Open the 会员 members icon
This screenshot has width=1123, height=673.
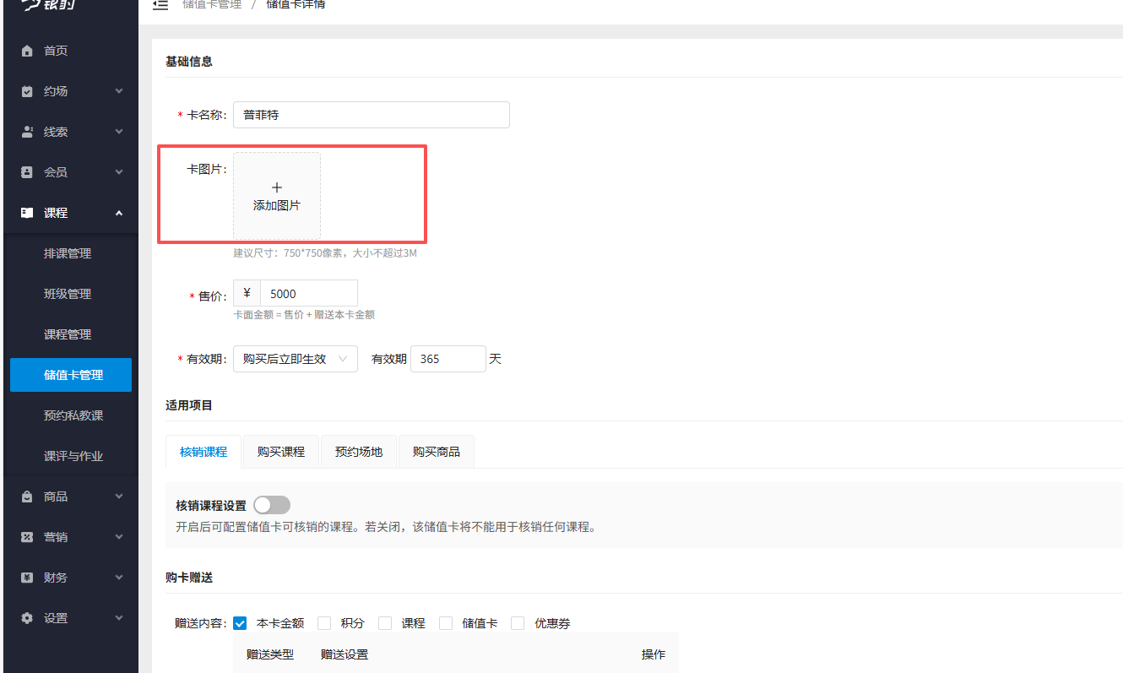pyautogui.click(x=25, y=171)
